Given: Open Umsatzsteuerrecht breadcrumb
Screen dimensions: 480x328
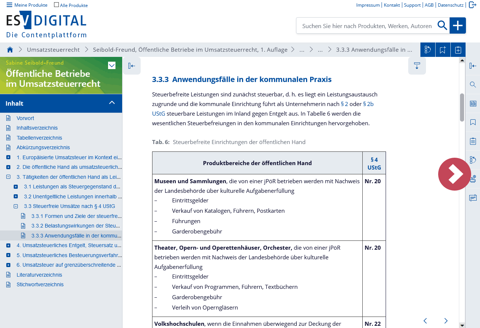Looking at the screenshot, I should [53, 49].
